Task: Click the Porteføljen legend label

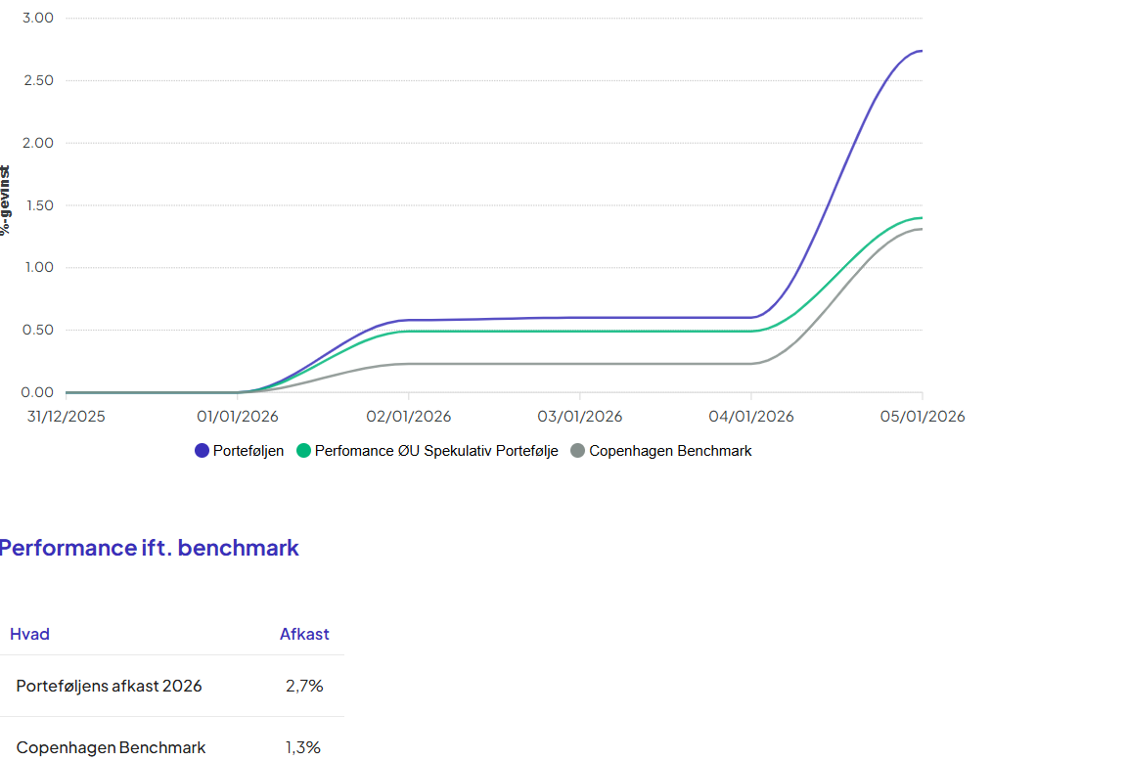Action: tap(248, 451)
